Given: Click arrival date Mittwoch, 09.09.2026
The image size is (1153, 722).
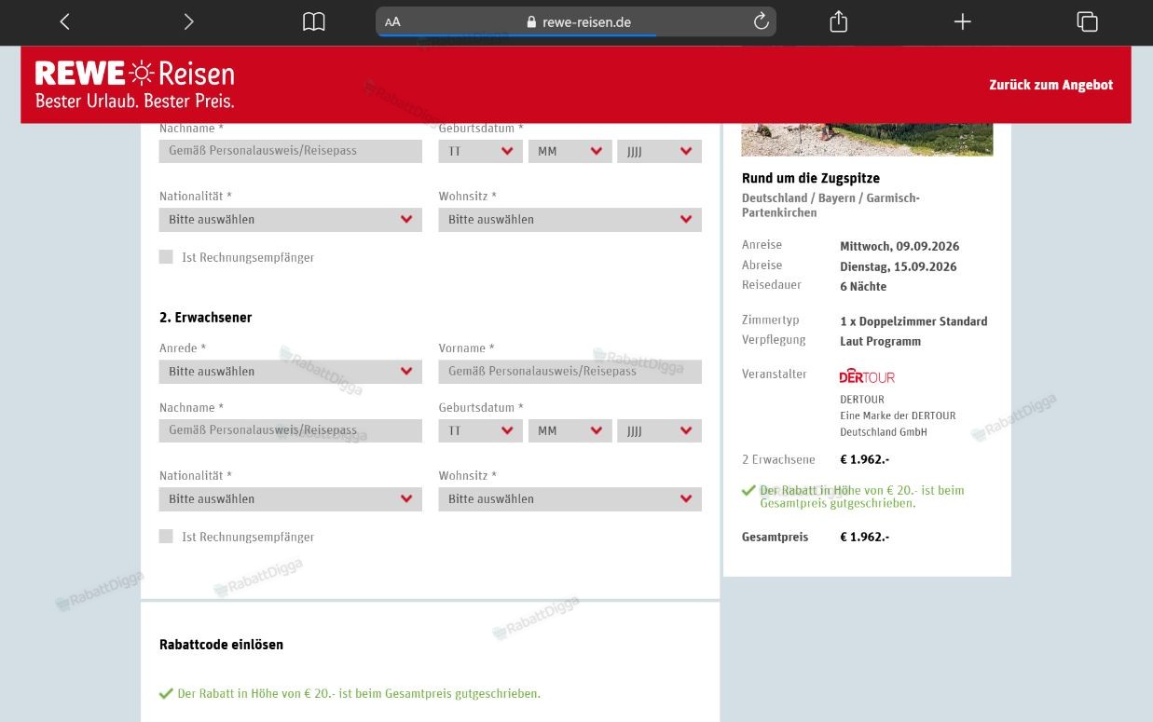Looking at the screenshot, I should (899, 247).
